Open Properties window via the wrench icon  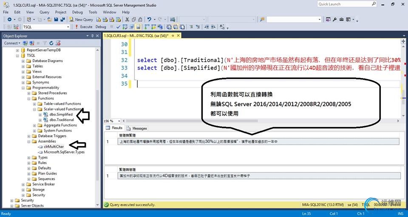tap(334, 20)
